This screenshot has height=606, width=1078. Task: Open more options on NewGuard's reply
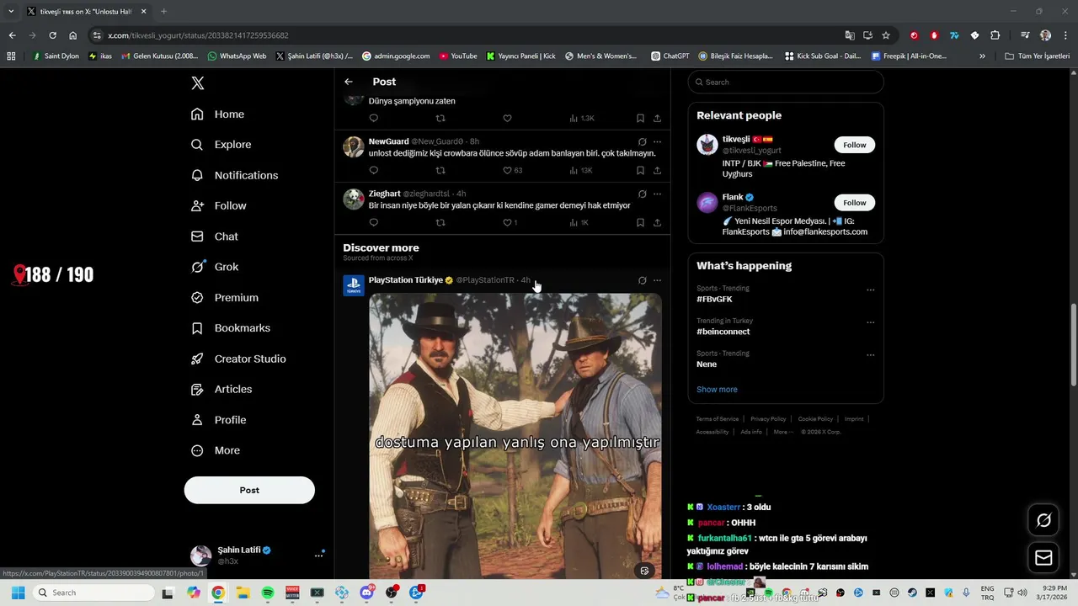pyautogui.click(x=657, y=141)
